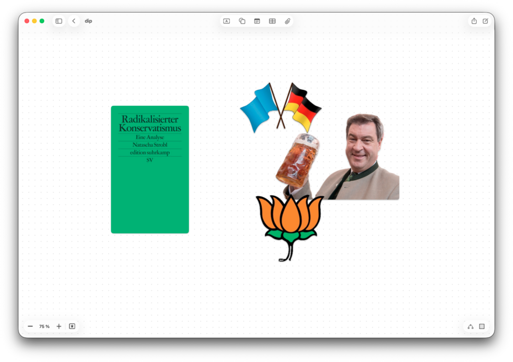Viewport: 513px width, 362px height.
Task: Open the attachment insert menu
Action: (288, 21)
